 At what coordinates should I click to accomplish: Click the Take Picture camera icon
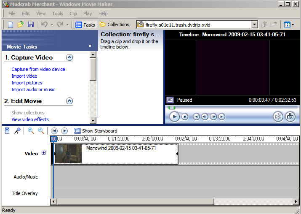click(x=290, y=116)
